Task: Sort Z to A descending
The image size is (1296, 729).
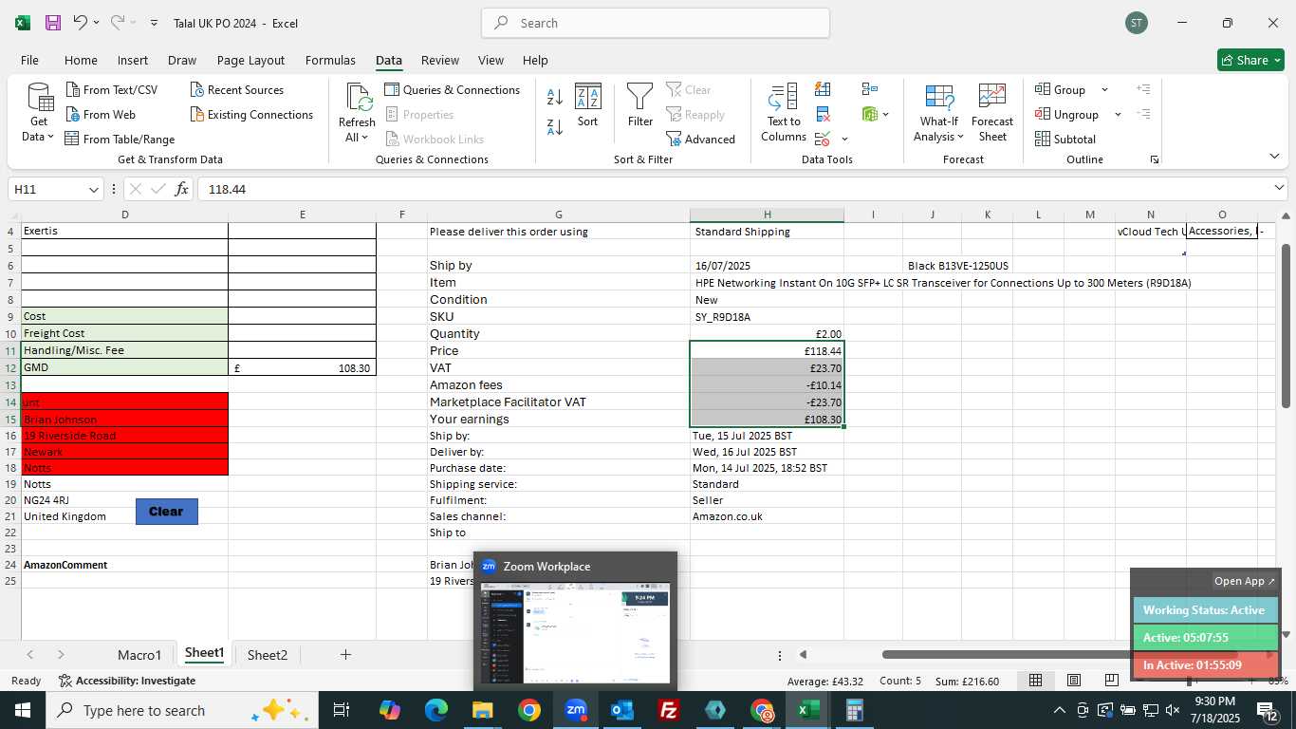Action: point(555,125)
